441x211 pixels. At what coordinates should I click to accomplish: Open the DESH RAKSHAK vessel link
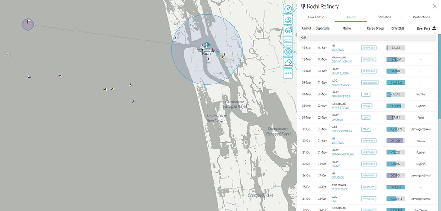(x=342, y=62)
